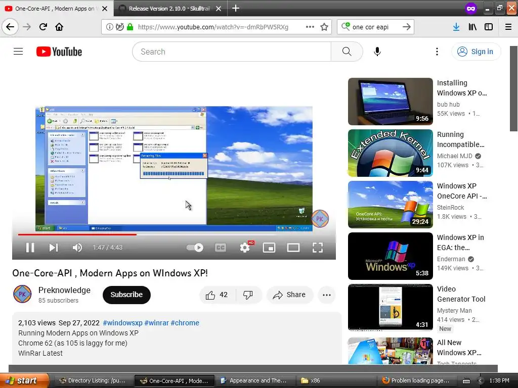Open the #windowsxp hashtag link
This screenshot has height=388, width=518.
pyautogui.click(x=122, y=323)
